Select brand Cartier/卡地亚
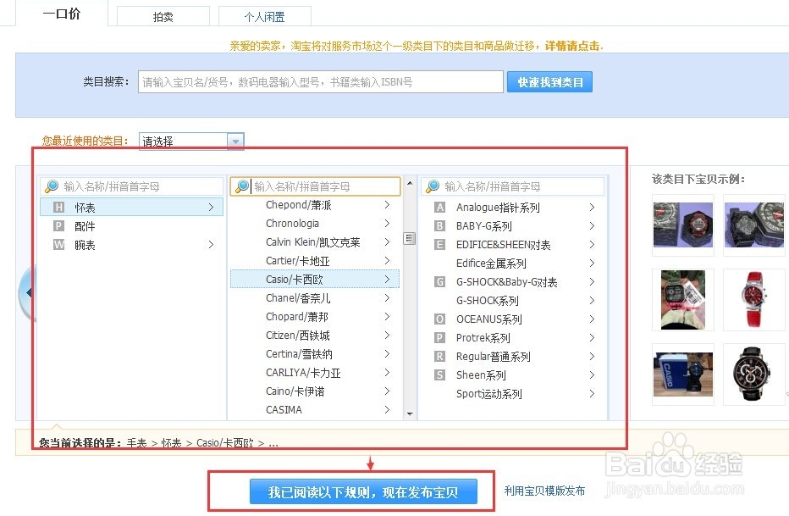The height and width of the screenshot is (516, 789). pyautogui.click(x=315, y=261)
